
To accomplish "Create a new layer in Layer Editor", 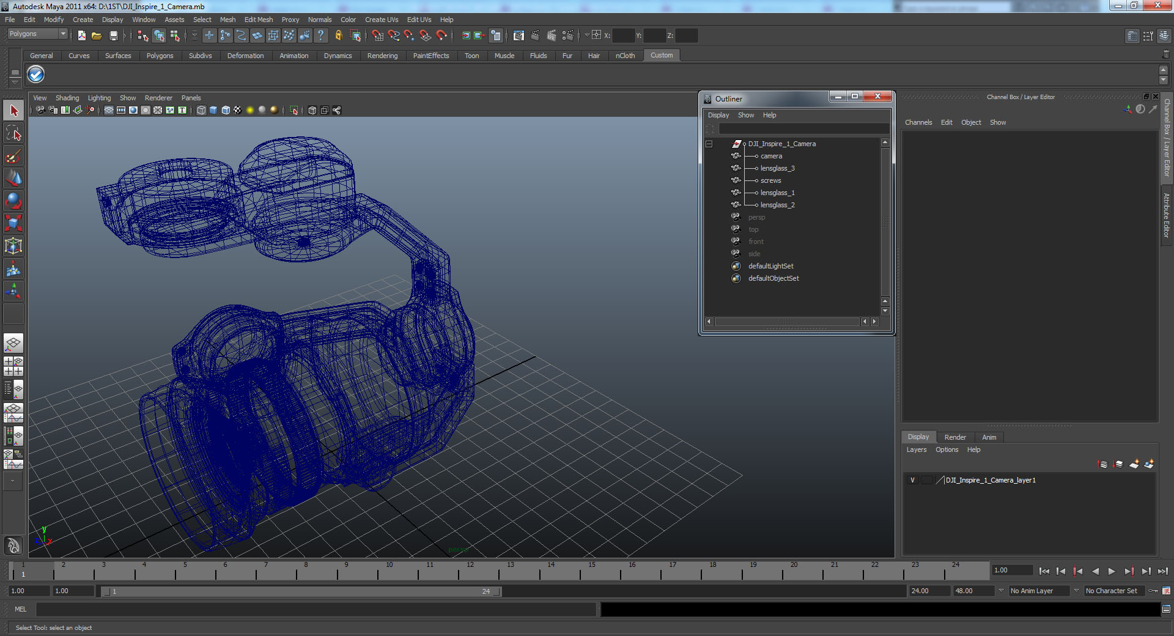I will tap(1134, 464).
